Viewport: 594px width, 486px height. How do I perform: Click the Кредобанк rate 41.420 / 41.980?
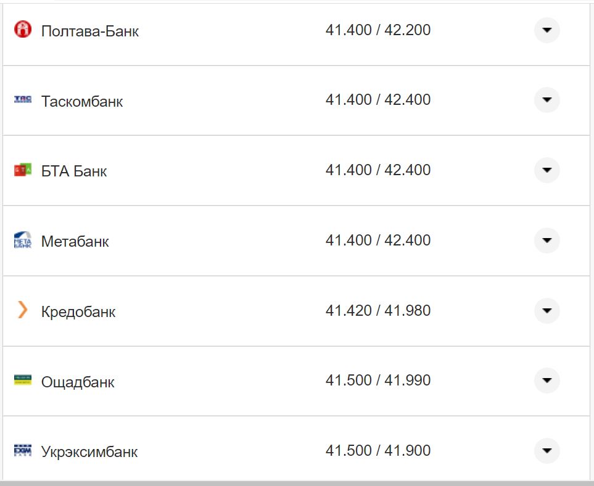point(378,310)
